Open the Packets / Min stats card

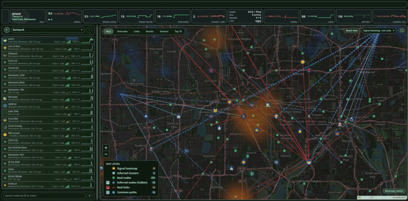coord(209,16)
